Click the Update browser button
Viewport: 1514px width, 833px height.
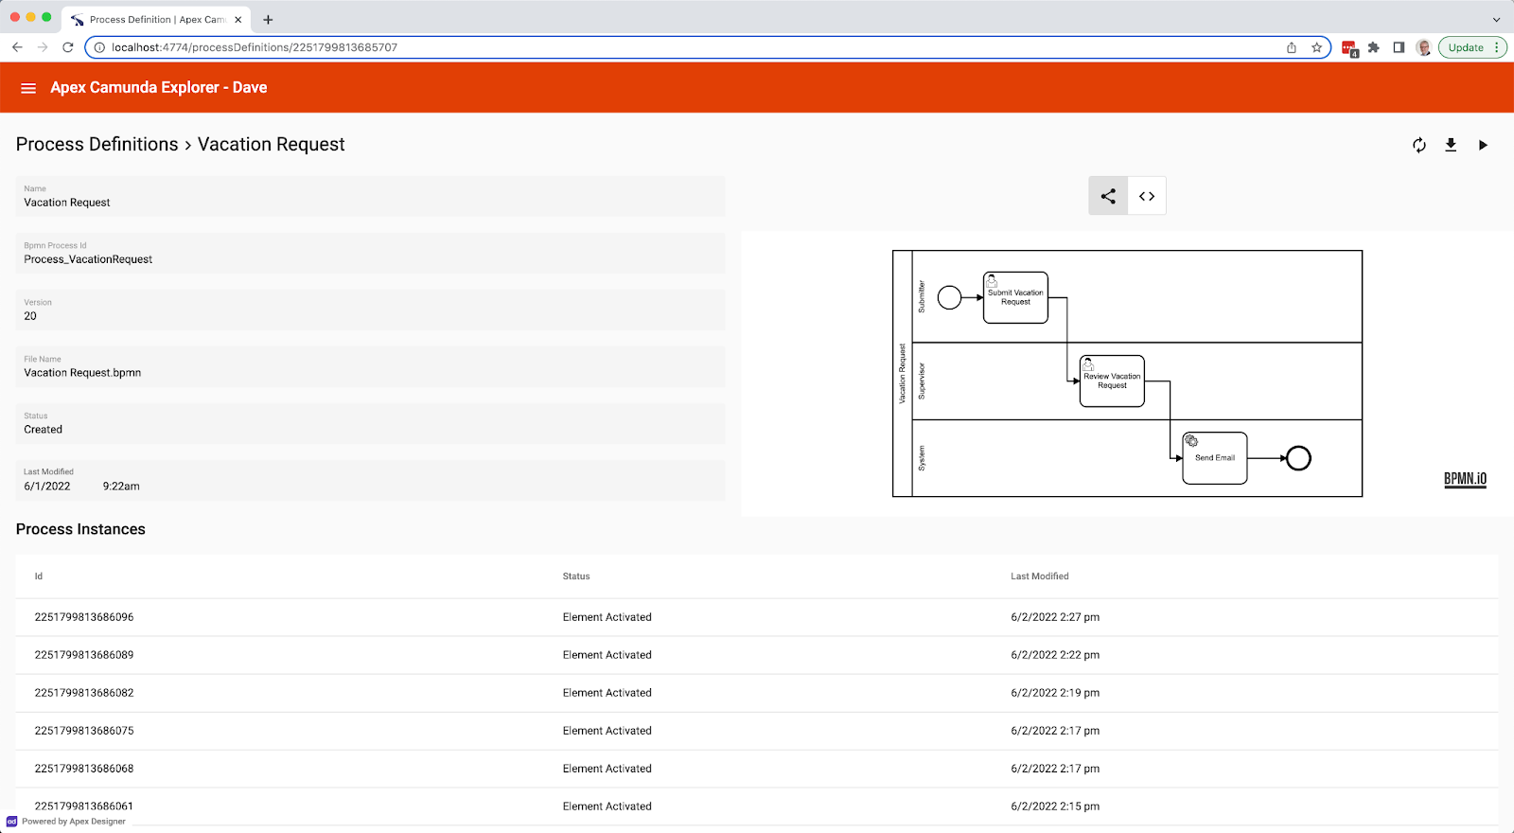pyautogui.click(x=1466, y=47)
